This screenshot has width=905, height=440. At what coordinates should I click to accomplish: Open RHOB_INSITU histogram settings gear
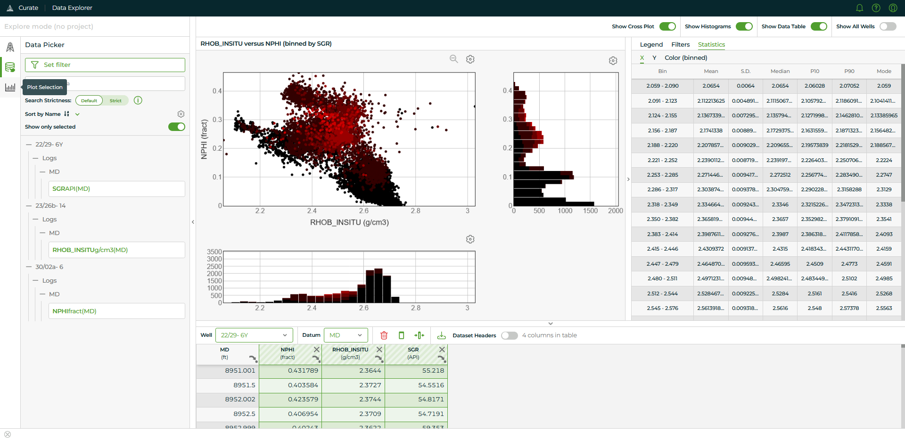click(470, 239)
